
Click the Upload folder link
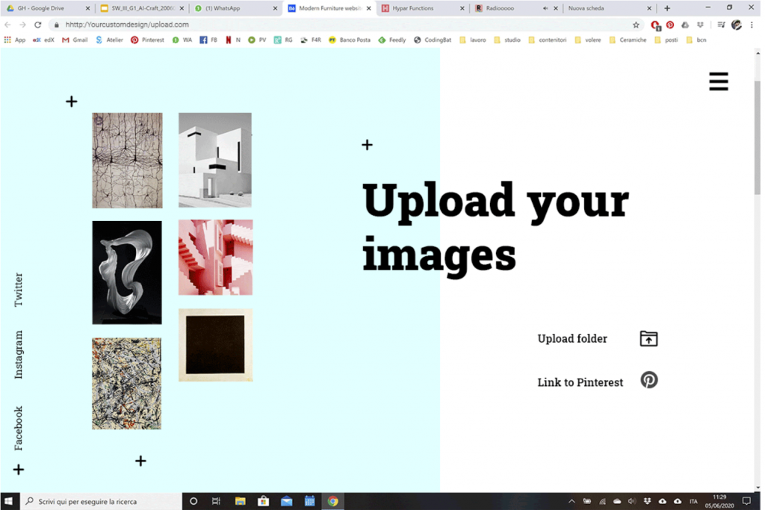[572, 339]
